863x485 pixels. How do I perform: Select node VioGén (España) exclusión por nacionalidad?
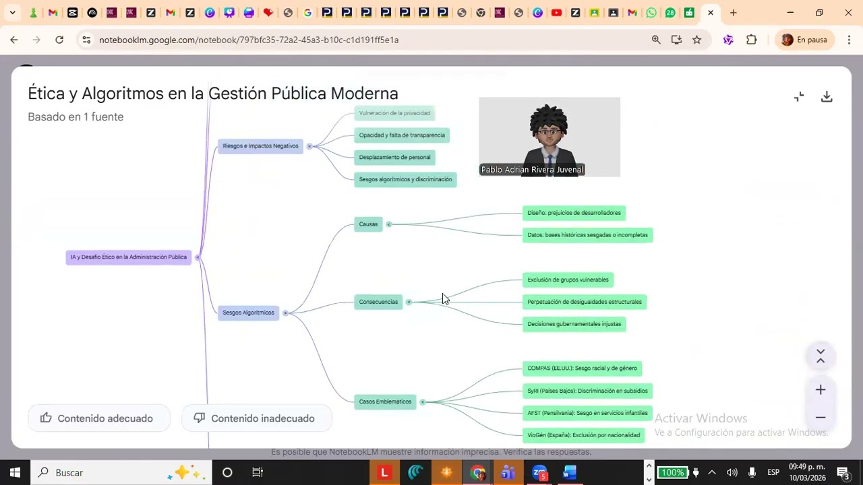pos(583,435)
